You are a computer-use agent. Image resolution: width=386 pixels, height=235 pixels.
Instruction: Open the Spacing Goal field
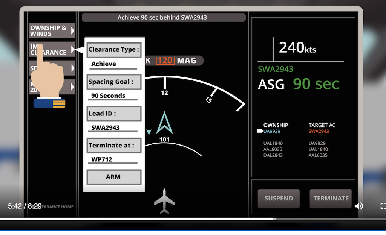[x=114, y=82]
